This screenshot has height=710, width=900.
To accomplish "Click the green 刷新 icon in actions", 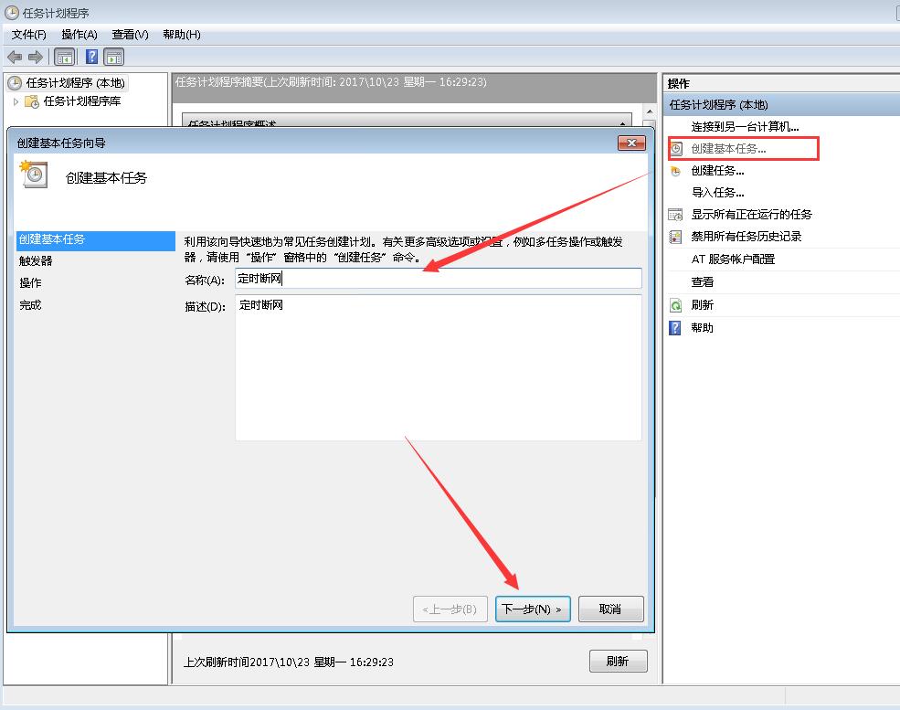I will (676, 305).
